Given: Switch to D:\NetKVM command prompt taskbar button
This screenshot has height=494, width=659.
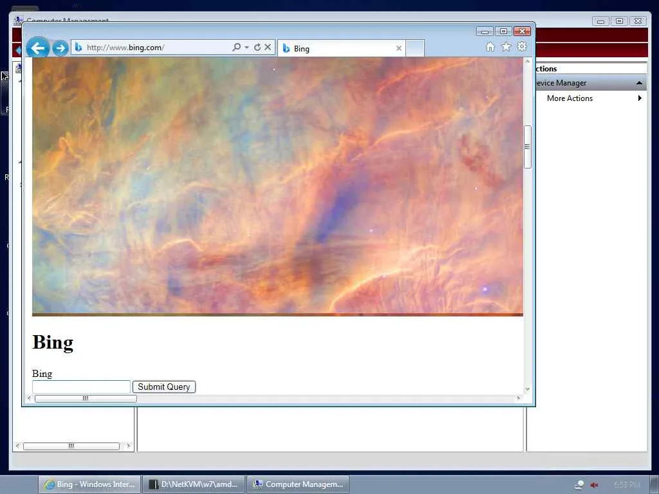Looking at the screenshot, I should (194, 484).
